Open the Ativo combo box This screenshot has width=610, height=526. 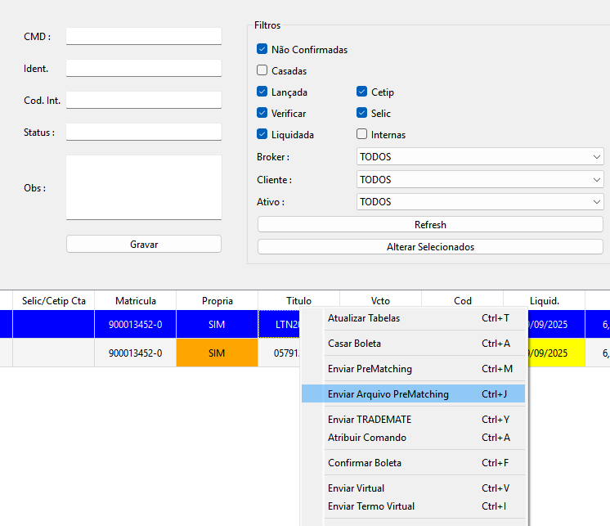tap(480, 202)
